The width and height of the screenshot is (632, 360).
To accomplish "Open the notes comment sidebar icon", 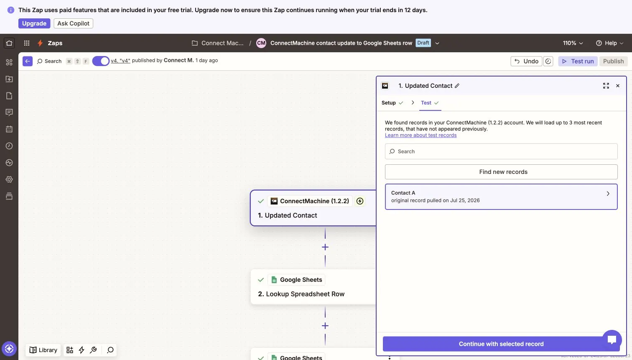I will [x=9, y=112].
